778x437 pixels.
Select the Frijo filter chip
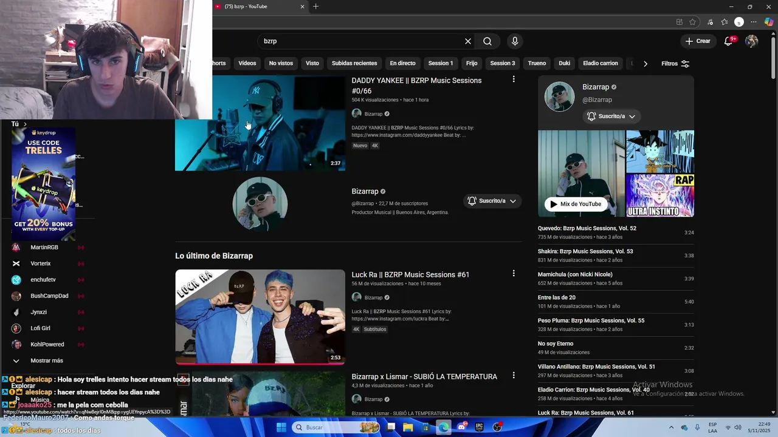pos(472,63)
